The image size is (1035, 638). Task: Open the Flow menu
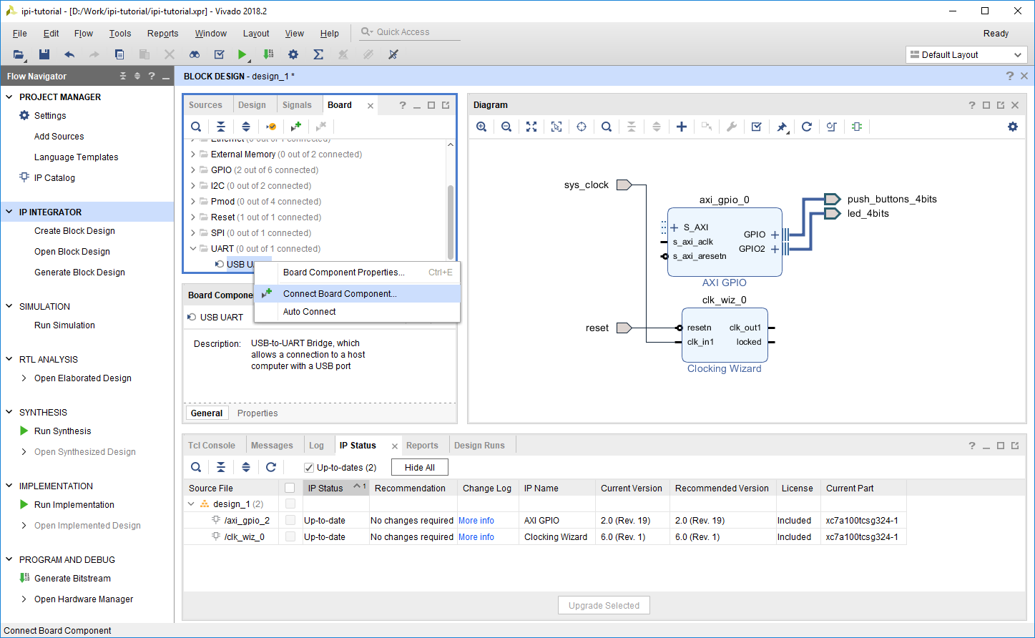[84, 34]
